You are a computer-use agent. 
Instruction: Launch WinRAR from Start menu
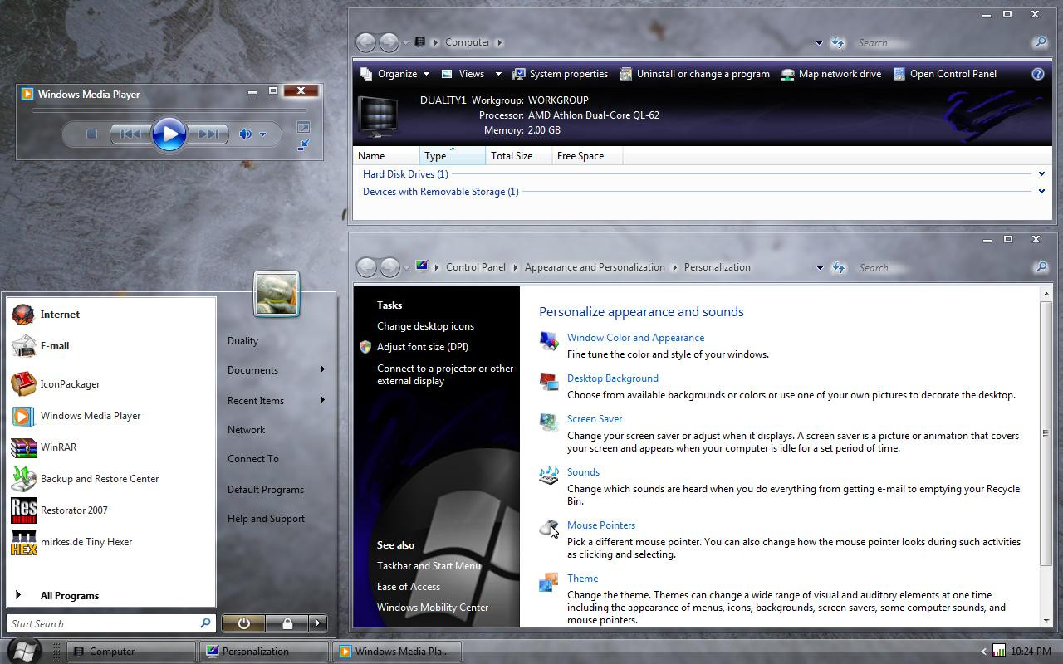tap(111, 447)
